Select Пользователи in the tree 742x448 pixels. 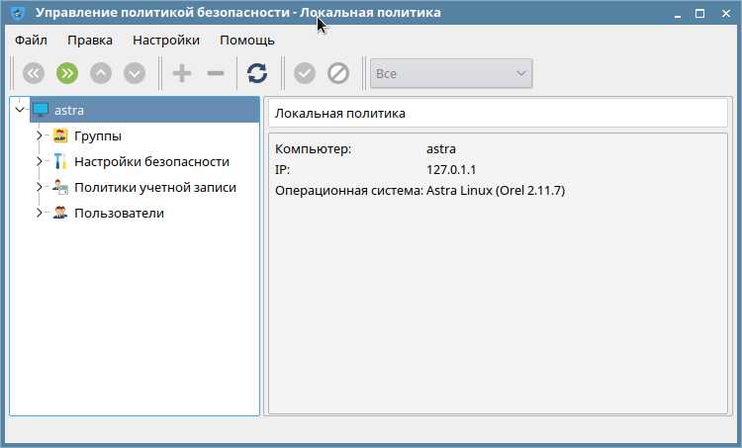120,213
